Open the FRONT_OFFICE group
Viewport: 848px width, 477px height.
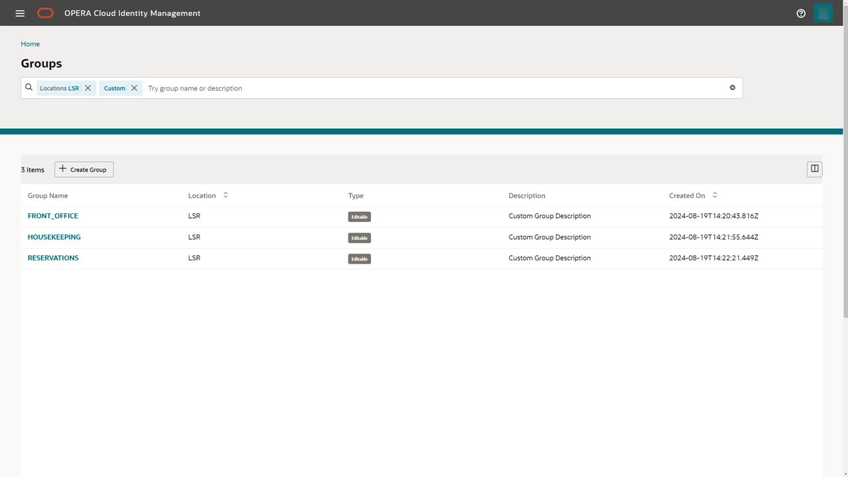coord(53,216)
